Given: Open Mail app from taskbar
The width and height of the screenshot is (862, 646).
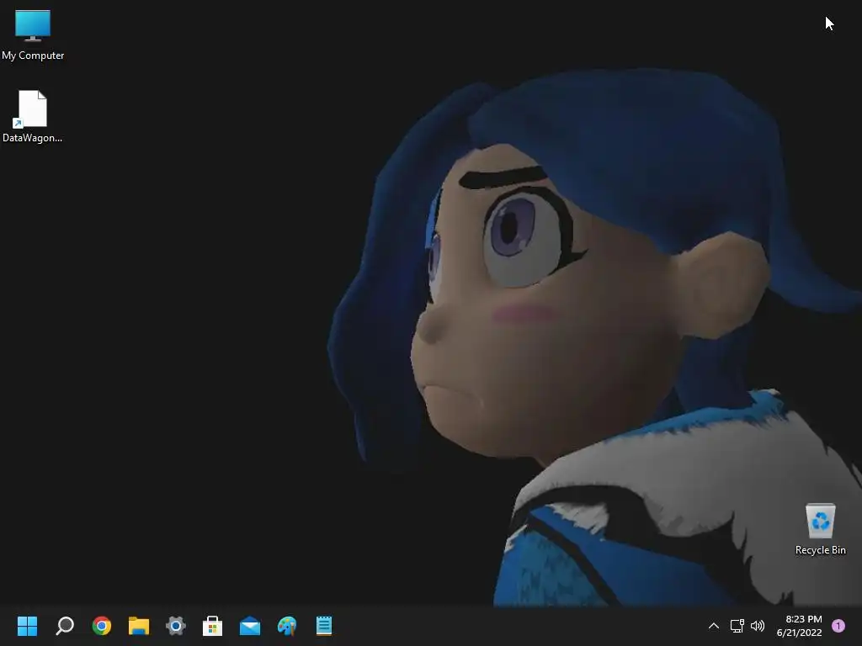Looking at the screenshot, I should [x=249, y=626].
